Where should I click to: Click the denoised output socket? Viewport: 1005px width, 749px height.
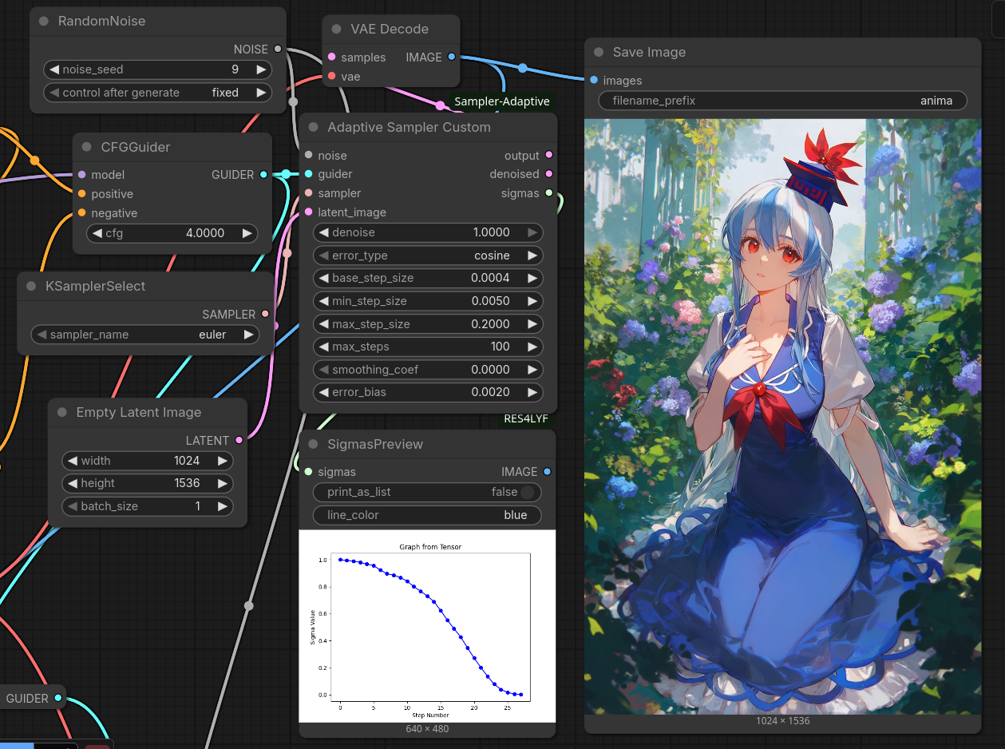click(x=548, y=173)
